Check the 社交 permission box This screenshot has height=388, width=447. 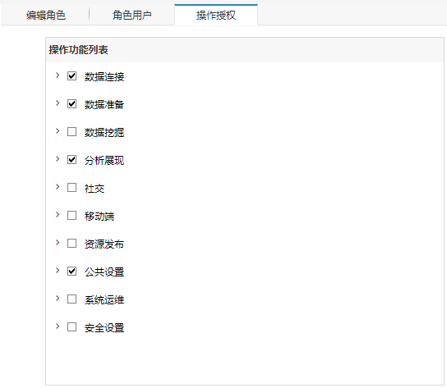(71, 187)
